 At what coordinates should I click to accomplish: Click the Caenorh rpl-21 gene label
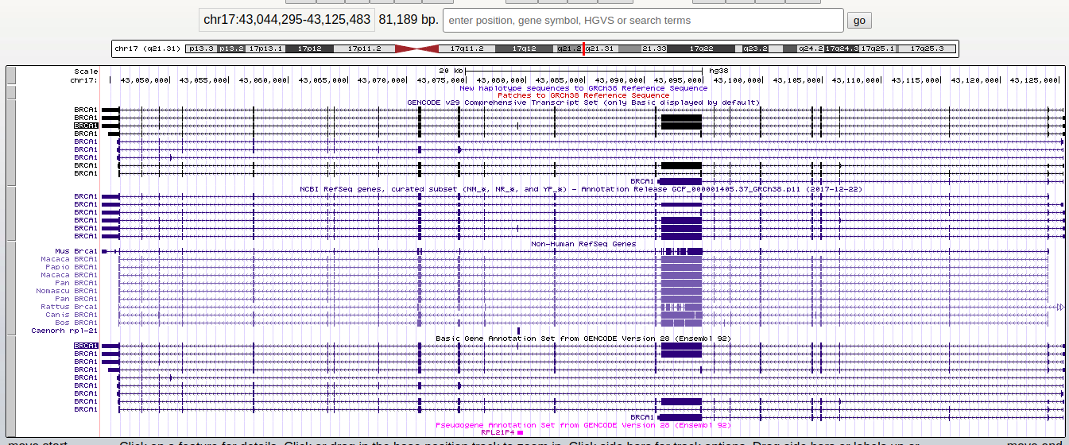[64, 331]
